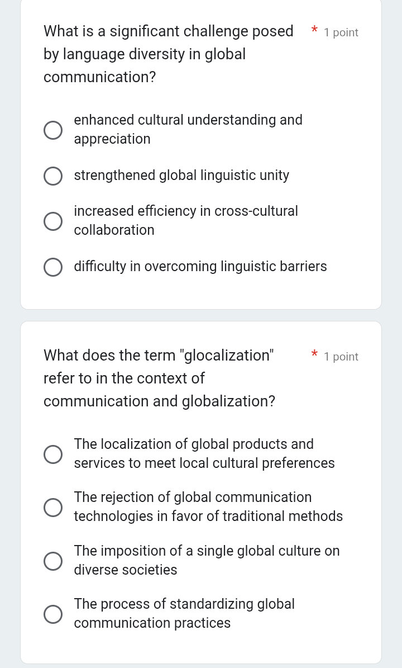Click the label text "services to meet local cultural preferences"
The width and height of the screenshot is (402, 668).
point(204,463)
